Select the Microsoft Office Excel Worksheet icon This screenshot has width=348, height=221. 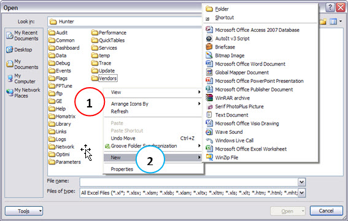pyautogui.click(x=209, y=149)
